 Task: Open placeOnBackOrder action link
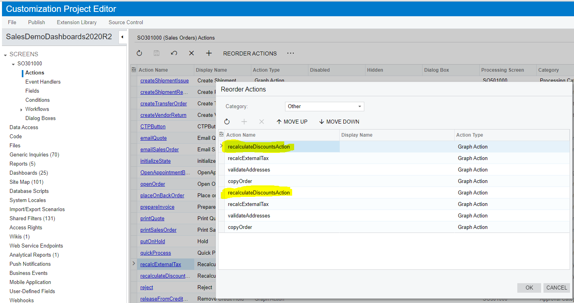(162, 195)
